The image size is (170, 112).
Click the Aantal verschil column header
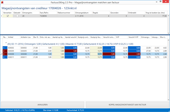(71, 37)
